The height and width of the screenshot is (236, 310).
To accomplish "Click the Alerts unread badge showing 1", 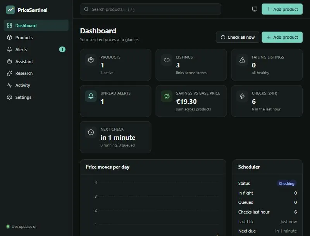I will [x=62, y=50].
